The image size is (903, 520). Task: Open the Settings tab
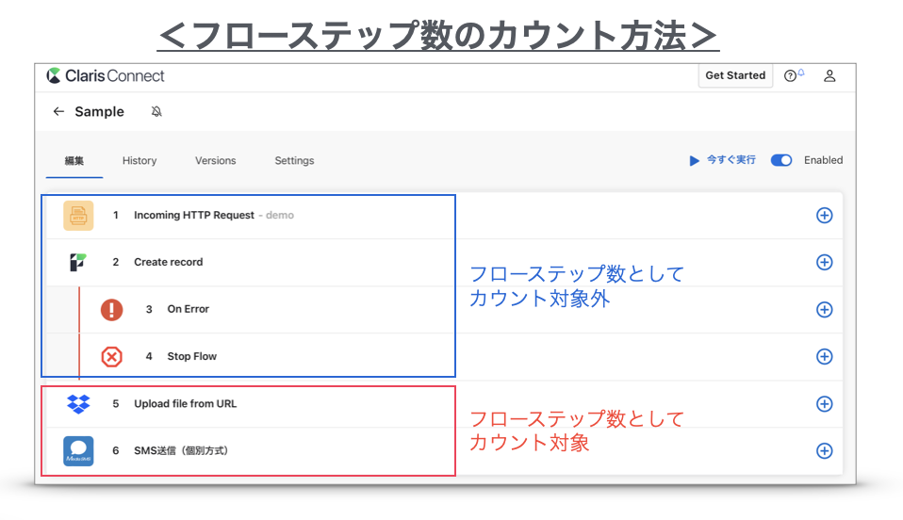pos(294,161)
